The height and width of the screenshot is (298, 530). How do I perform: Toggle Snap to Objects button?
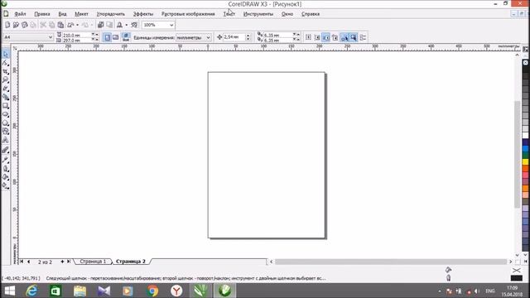point(326,37)
